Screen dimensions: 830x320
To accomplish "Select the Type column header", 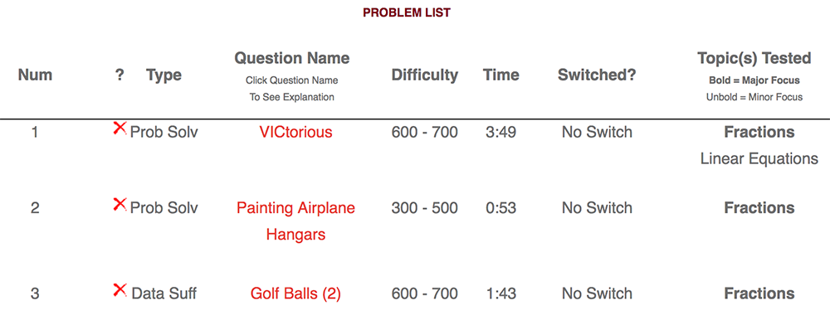I will point(164,75).
